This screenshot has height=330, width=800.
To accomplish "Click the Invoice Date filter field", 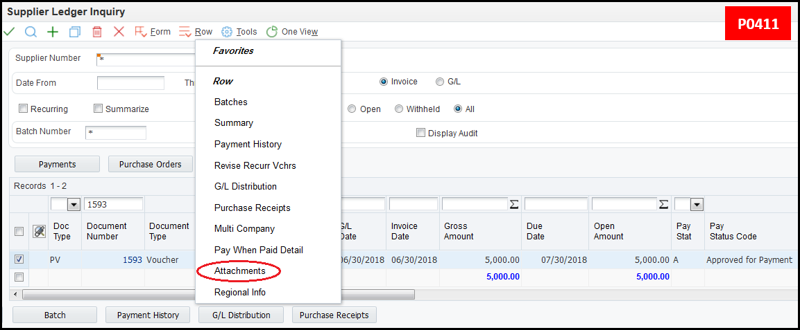I will click(x=414, y=204).
